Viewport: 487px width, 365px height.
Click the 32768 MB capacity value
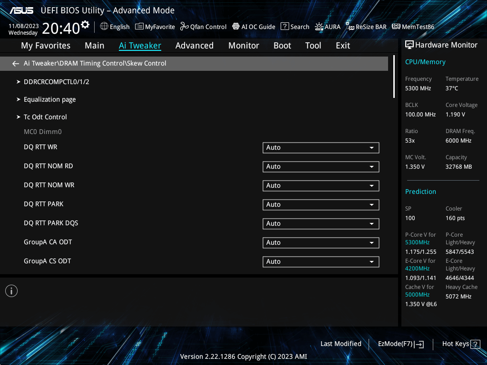[x=459, y=167]
